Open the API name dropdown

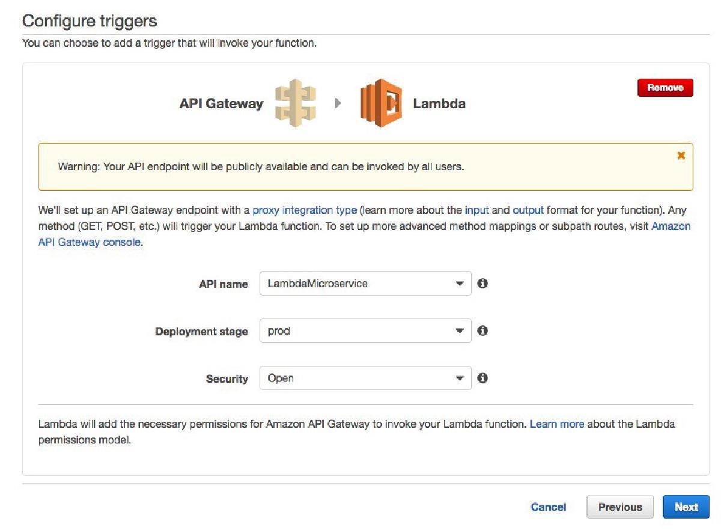[x=365, y=283]
